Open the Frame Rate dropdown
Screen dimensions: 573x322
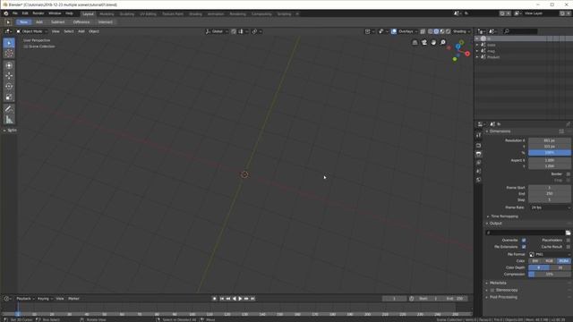(x=550, y=208)
